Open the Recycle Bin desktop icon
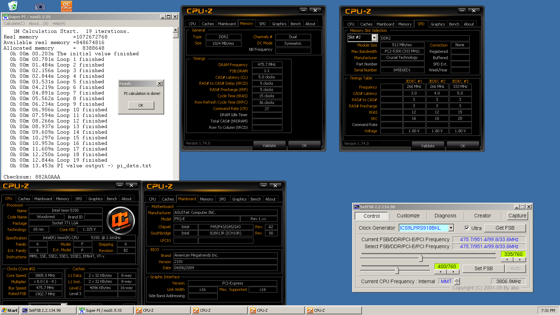 pyautogui.click(x=13, y=6)
